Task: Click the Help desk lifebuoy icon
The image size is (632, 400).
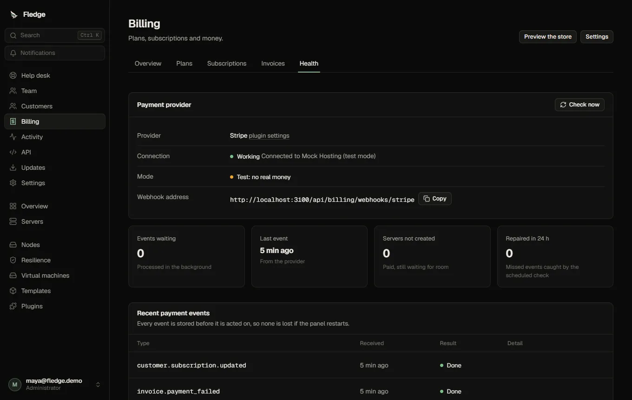Action: pos(13,75)
